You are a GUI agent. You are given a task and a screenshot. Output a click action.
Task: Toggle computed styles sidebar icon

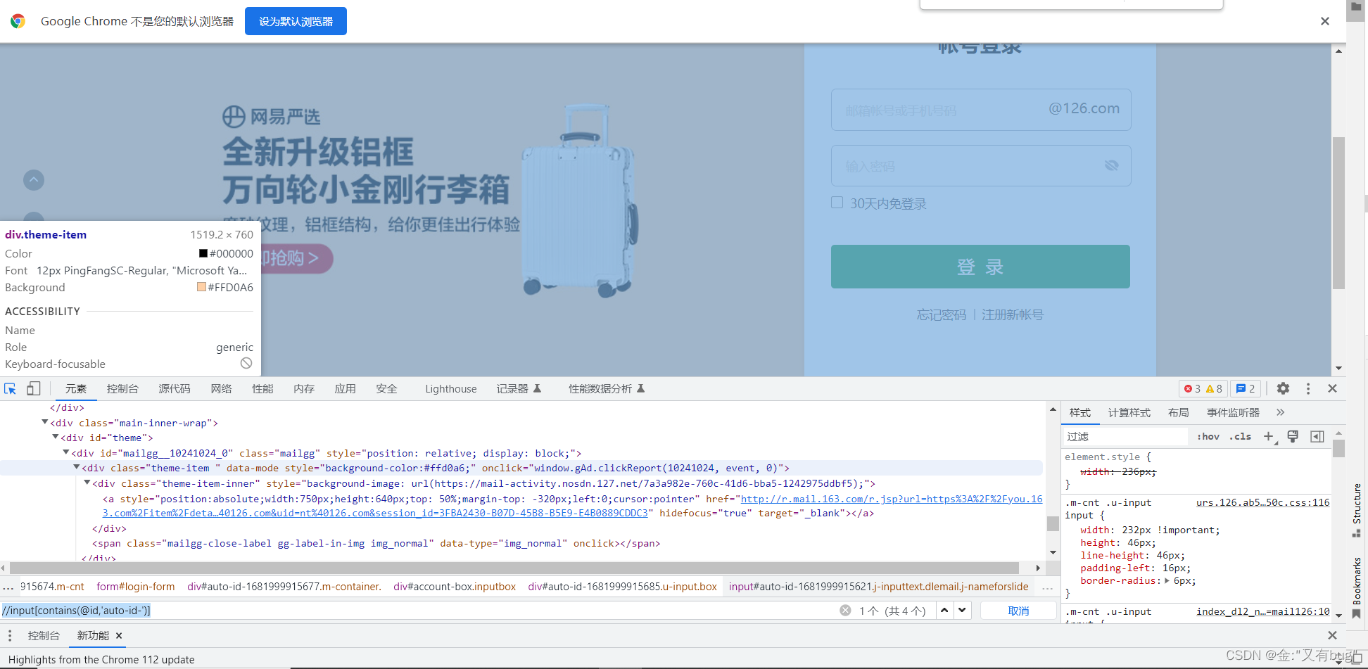tap(1317, 436)
